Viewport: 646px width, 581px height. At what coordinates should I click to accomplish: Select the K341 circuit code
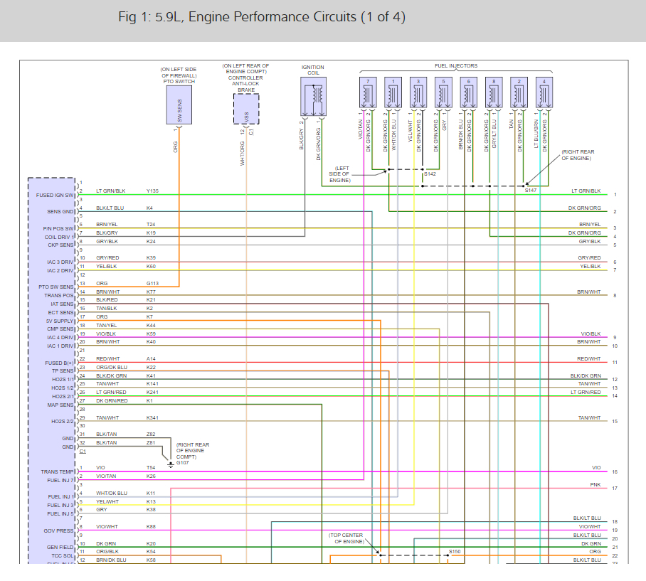click(x=152, y=417)
